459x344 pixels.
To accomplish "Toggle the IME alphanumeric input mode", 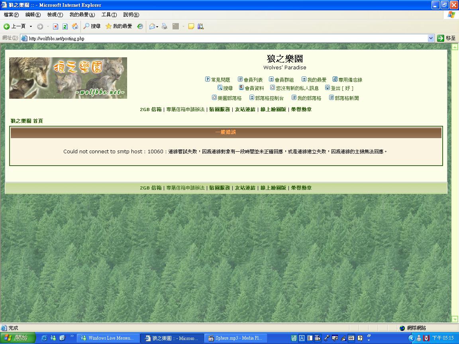I will (302, 338).
